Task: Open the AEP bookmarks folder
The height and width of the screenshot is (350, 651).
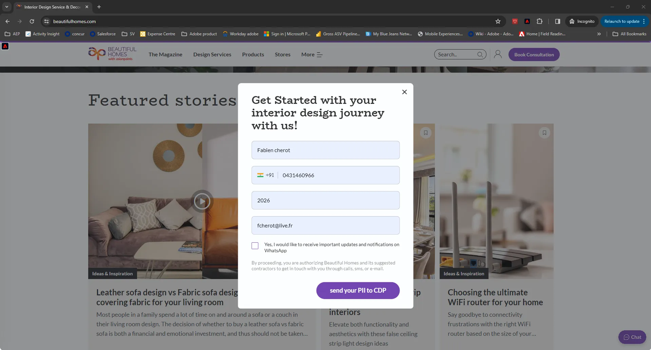Action: 13,34
